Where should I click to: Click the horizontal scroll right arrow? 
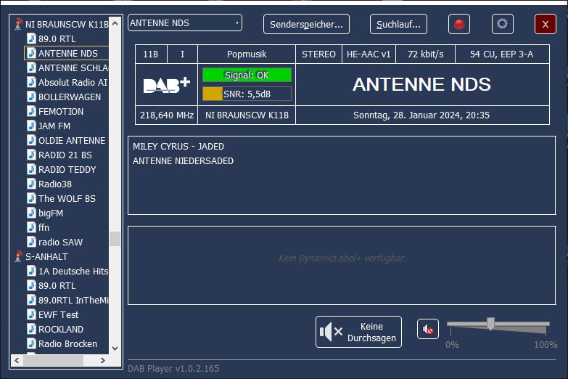point(103,360)
